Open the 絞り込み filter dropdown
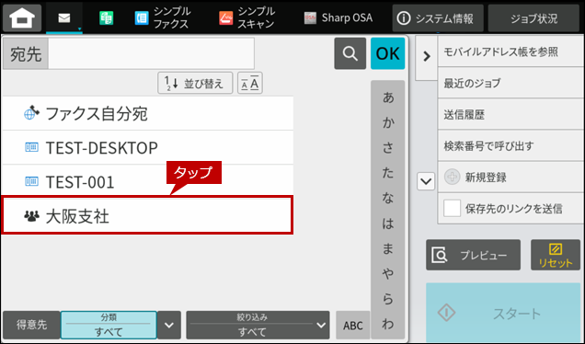 coord(258,325)
